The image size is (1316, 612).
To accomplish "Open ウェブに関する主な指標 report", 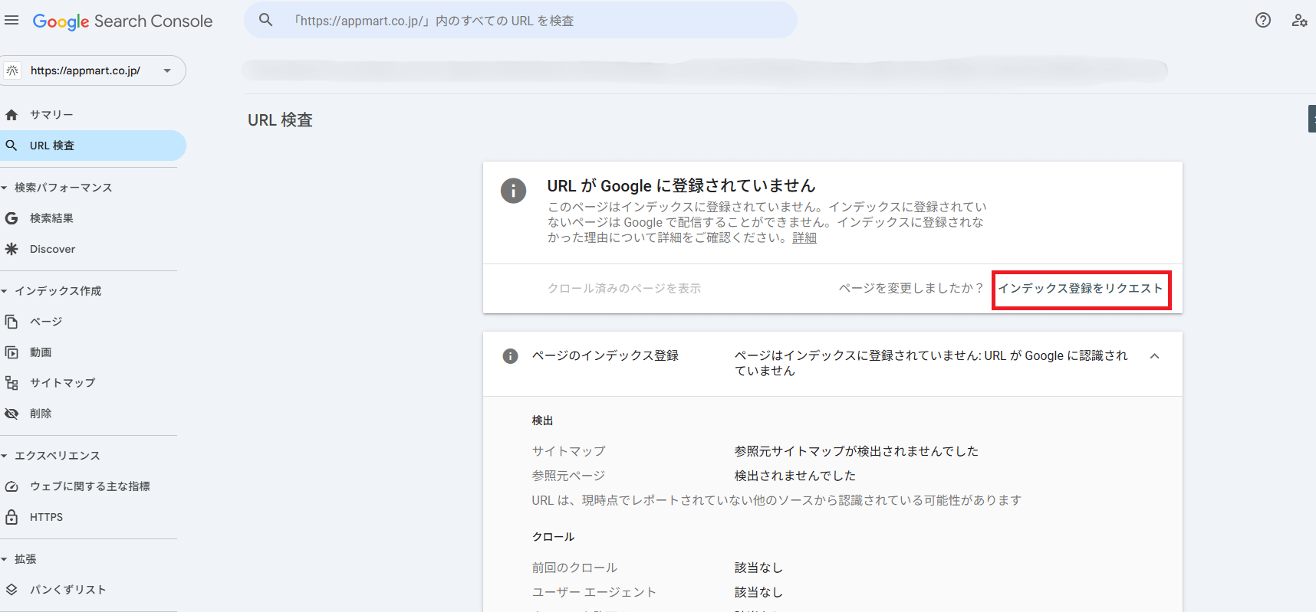I will point(93,486).
